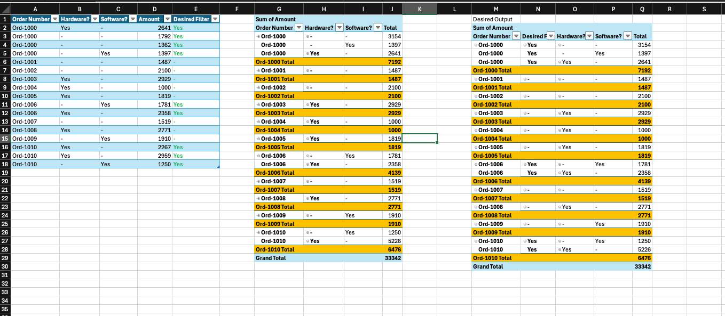725x316 pixels.
Task: Click 'Yes' in cell C15
Action: [105, 139]
